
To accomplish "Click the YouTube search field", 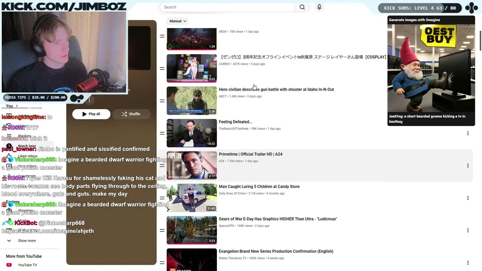I will point(227,7).
